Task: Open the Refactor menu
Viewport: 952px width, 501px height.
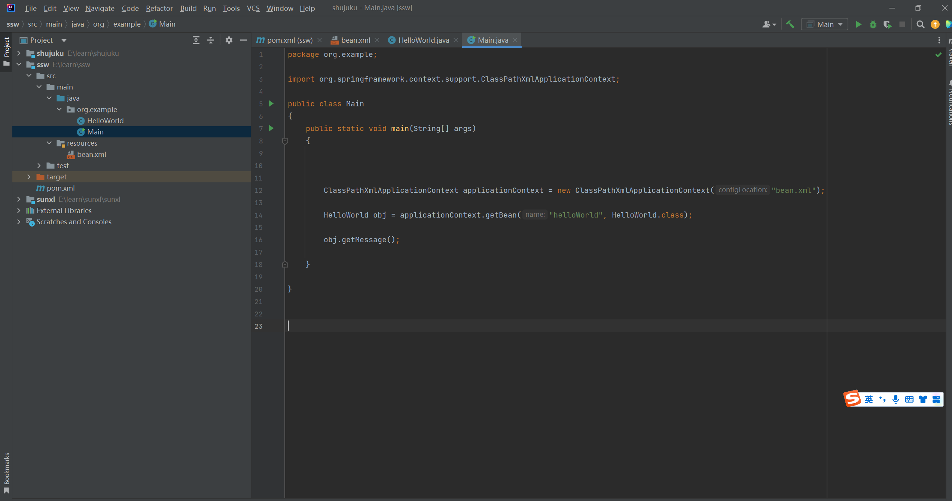Action: pyautogui.click(x=159, y=8)
